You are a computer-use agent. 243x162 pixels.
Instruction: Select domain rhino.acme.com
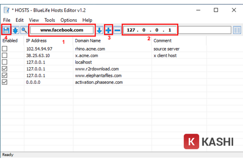(90, 49)
